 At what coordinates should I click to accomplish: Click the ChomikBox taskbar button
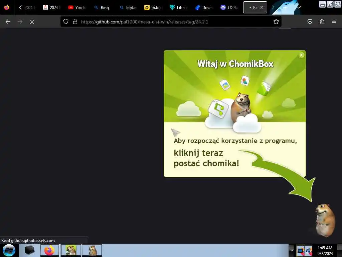[71, 250]
